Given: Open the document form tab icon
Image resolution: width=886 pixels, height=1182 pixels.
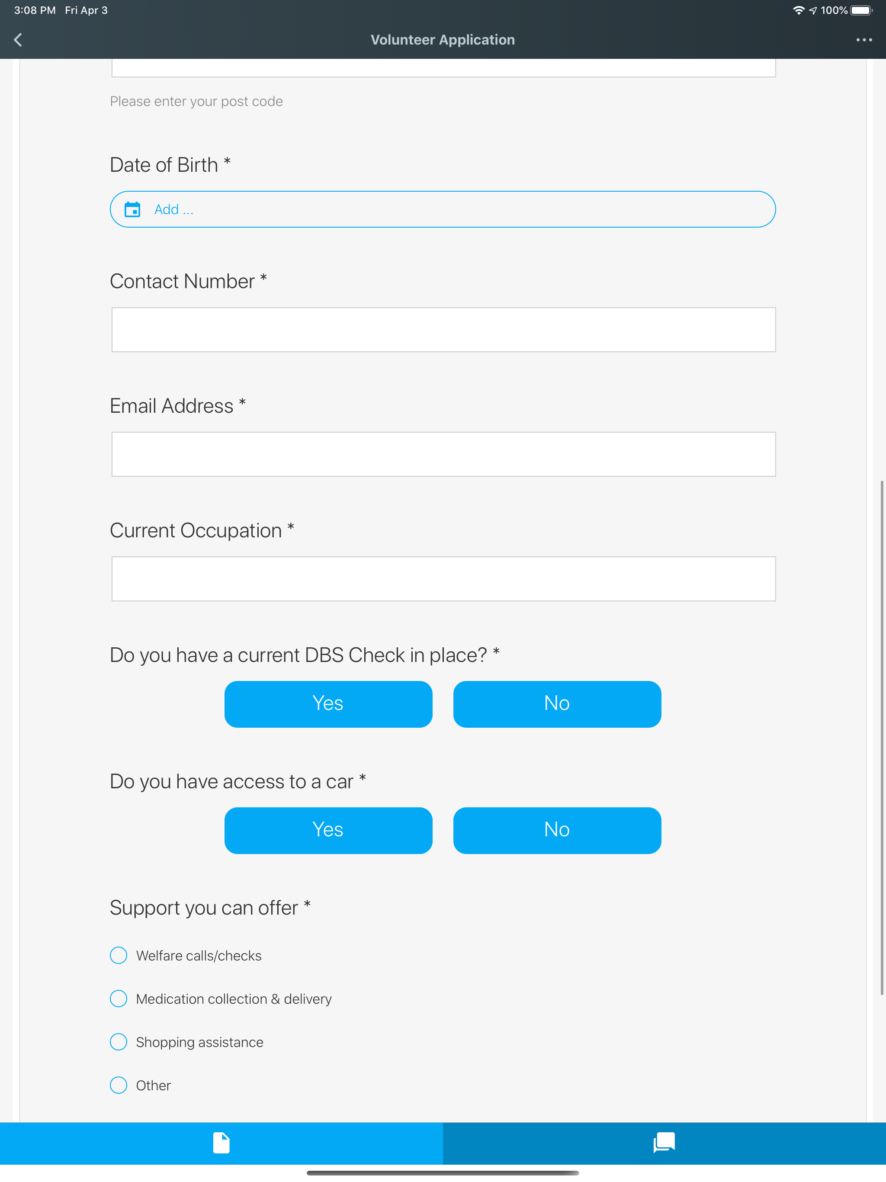Looking at the screenshot, I should 221,1143.
